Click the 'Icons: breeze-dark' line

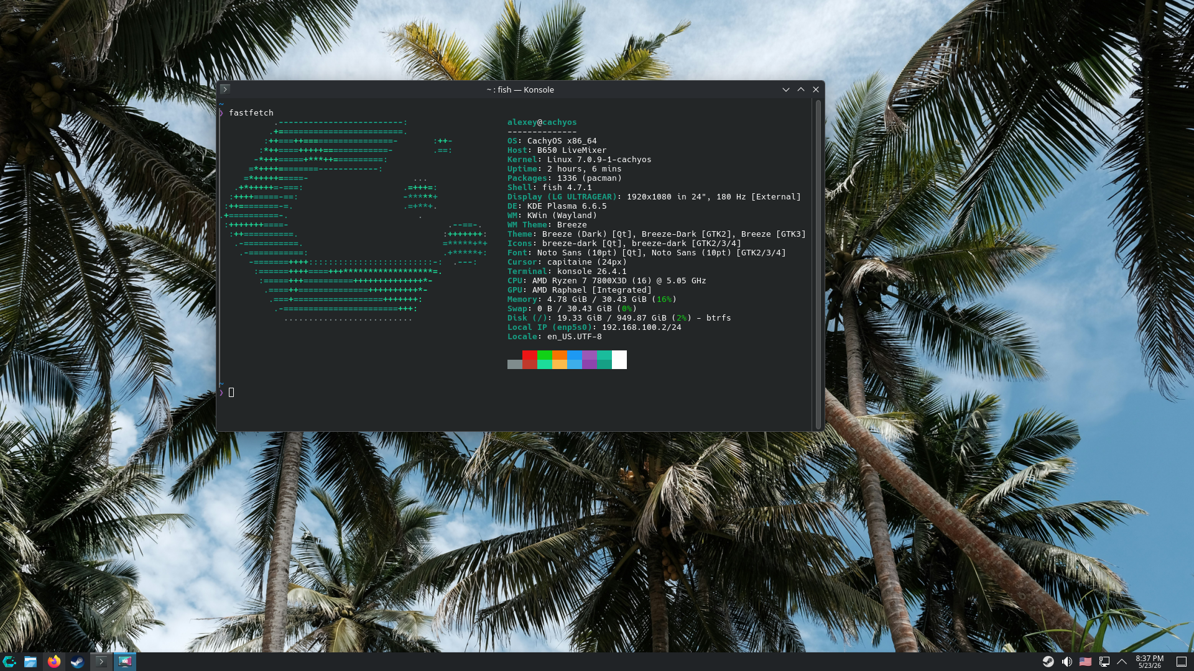pyautogui.click(x=624, y=244)
